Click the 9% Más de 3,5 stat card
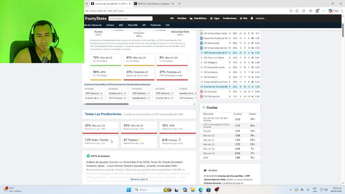This screenshot has width=345, height=194. pyautogui.click(x=172, y=60)
